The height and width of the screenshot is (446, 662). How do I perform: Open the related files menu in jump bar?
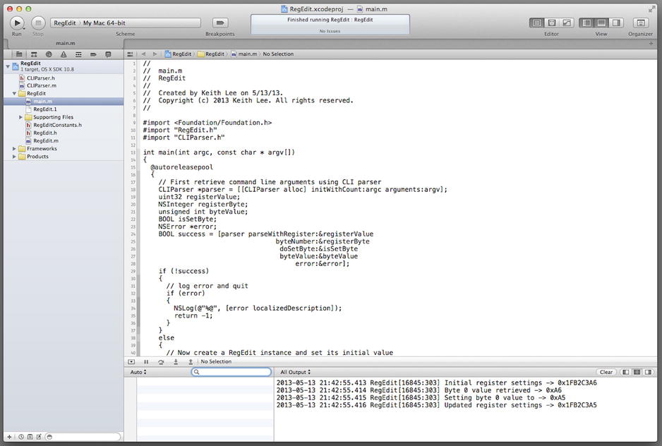click(x=130, y=54)
